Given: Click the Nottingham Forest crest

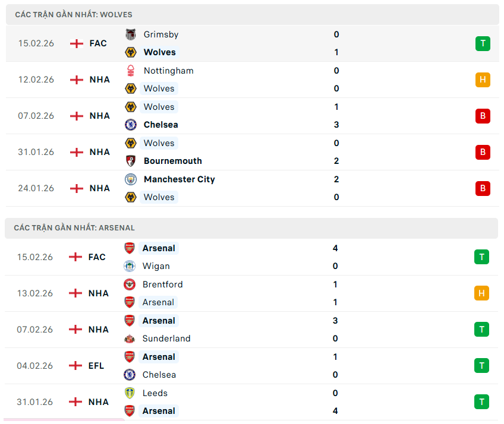Looking at the screenshot, I should 131,71.
